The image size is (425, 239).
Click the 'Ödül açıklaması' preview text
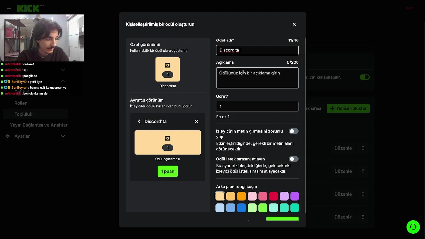coord(167,159)
